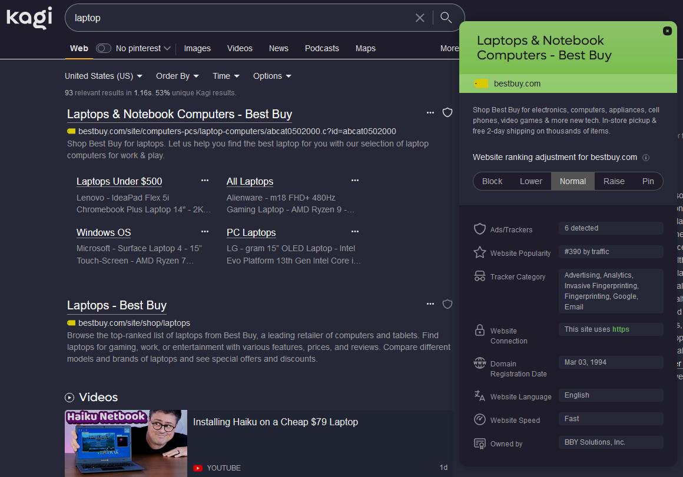Pin bestbuy.com in ranking adjustment

(648, 181)
